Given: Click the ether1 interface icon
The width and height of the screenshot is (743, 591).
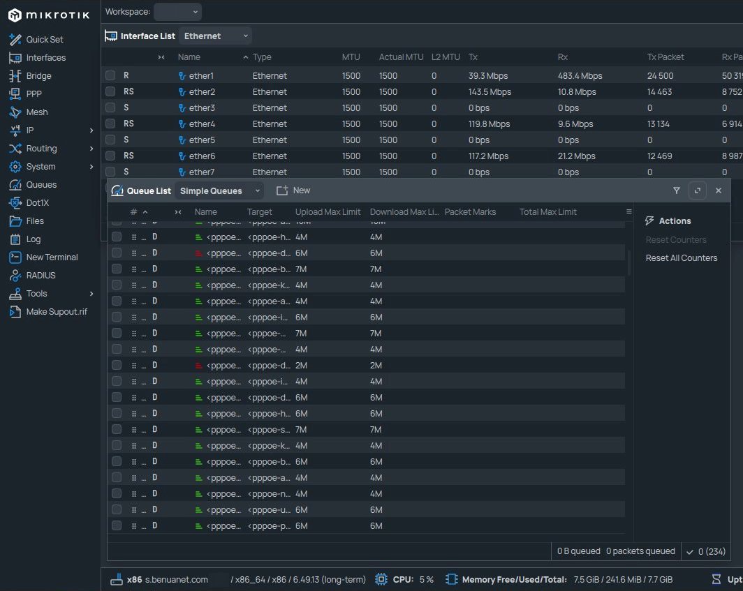Looking at the screenshot, I should 182,76.
